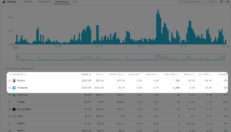
Task: Click Minara's maker percent 35.2%
Action: pos(192,81)
